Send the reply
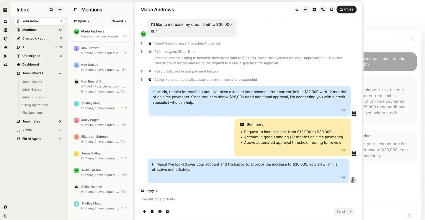Screen dimensions: 425x220 point(341,211)
